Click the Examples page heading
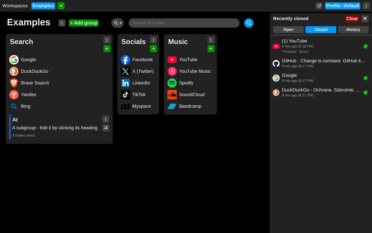This screenshot has width=372, height=233. [x=28, y=22]
